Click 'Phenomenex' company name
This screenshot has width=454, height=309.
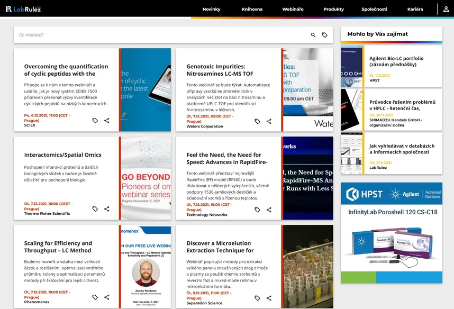tap(37, 302)
